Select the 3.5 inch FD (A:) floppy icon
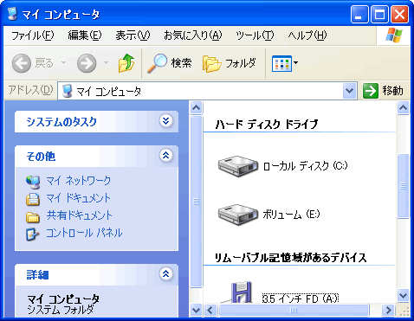 coord(241,292)
